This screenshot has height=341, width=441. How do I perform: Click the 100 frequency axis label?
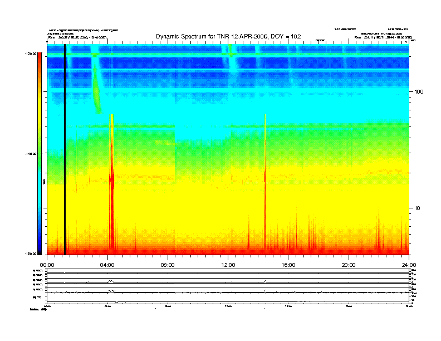click(419, 92)
